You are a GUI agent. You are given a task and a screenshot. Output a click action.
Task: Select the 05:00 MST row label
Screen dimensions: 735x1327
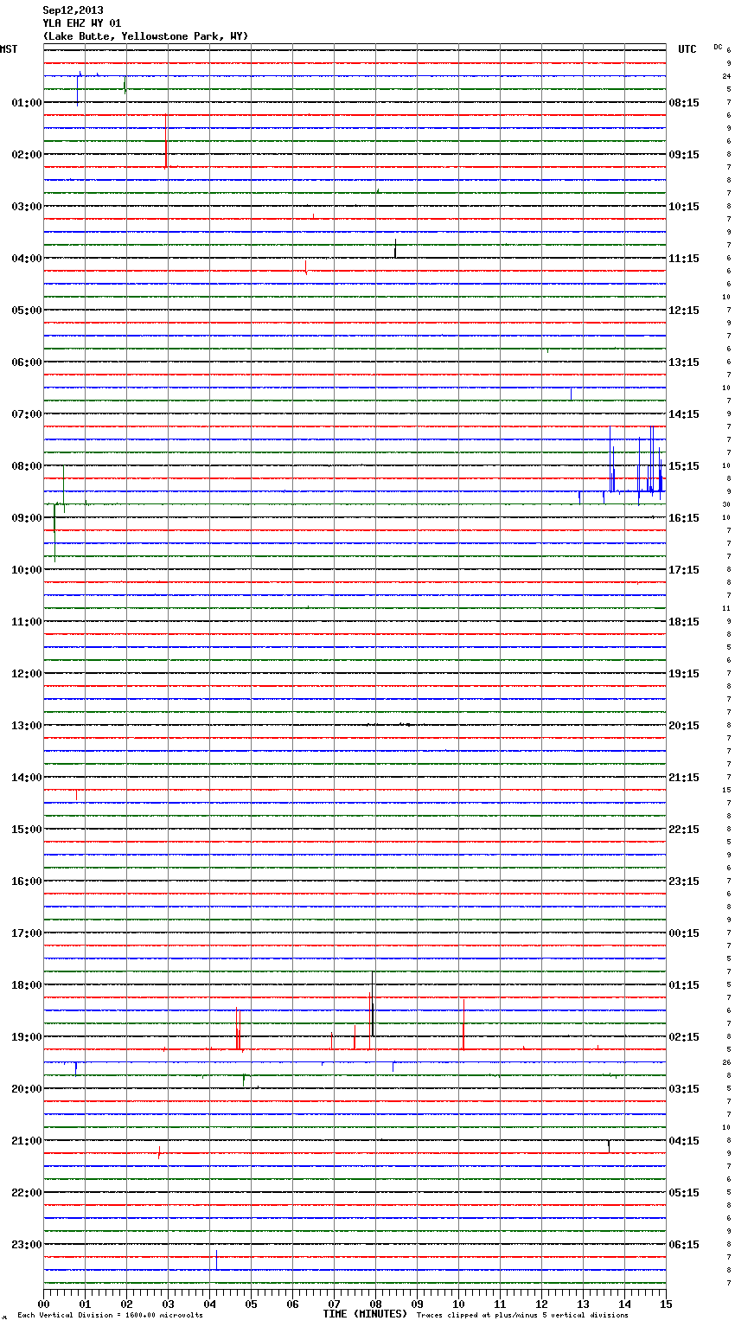[27, 311]
